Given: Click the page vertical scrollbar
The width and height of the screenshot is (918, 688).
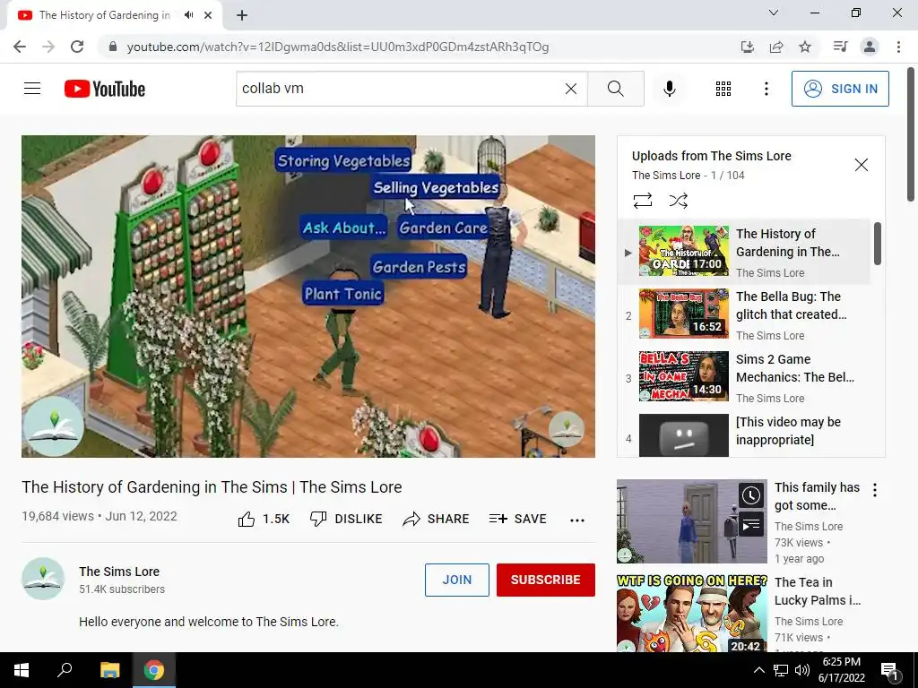Looking at the screenshot, I should (x=912, y=134).
